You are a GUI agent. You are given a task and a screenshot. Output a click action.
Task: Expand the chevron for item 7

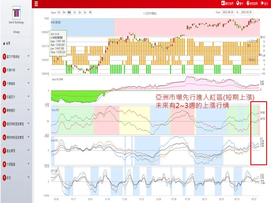29,150
